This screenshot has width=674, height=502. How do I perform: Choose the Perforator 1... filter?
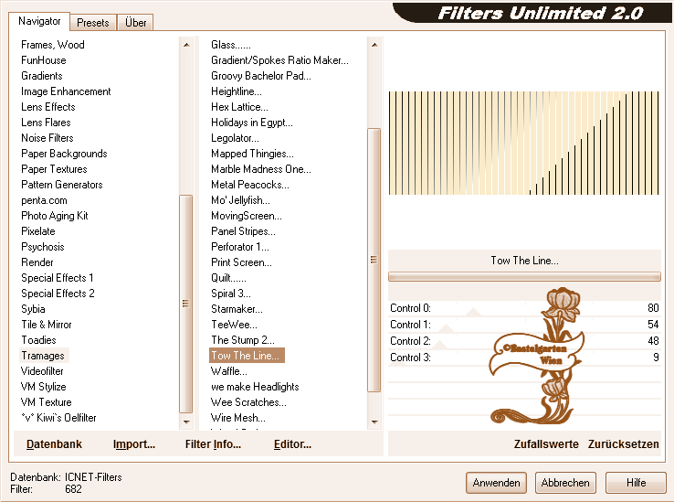[x=240, y=247]
